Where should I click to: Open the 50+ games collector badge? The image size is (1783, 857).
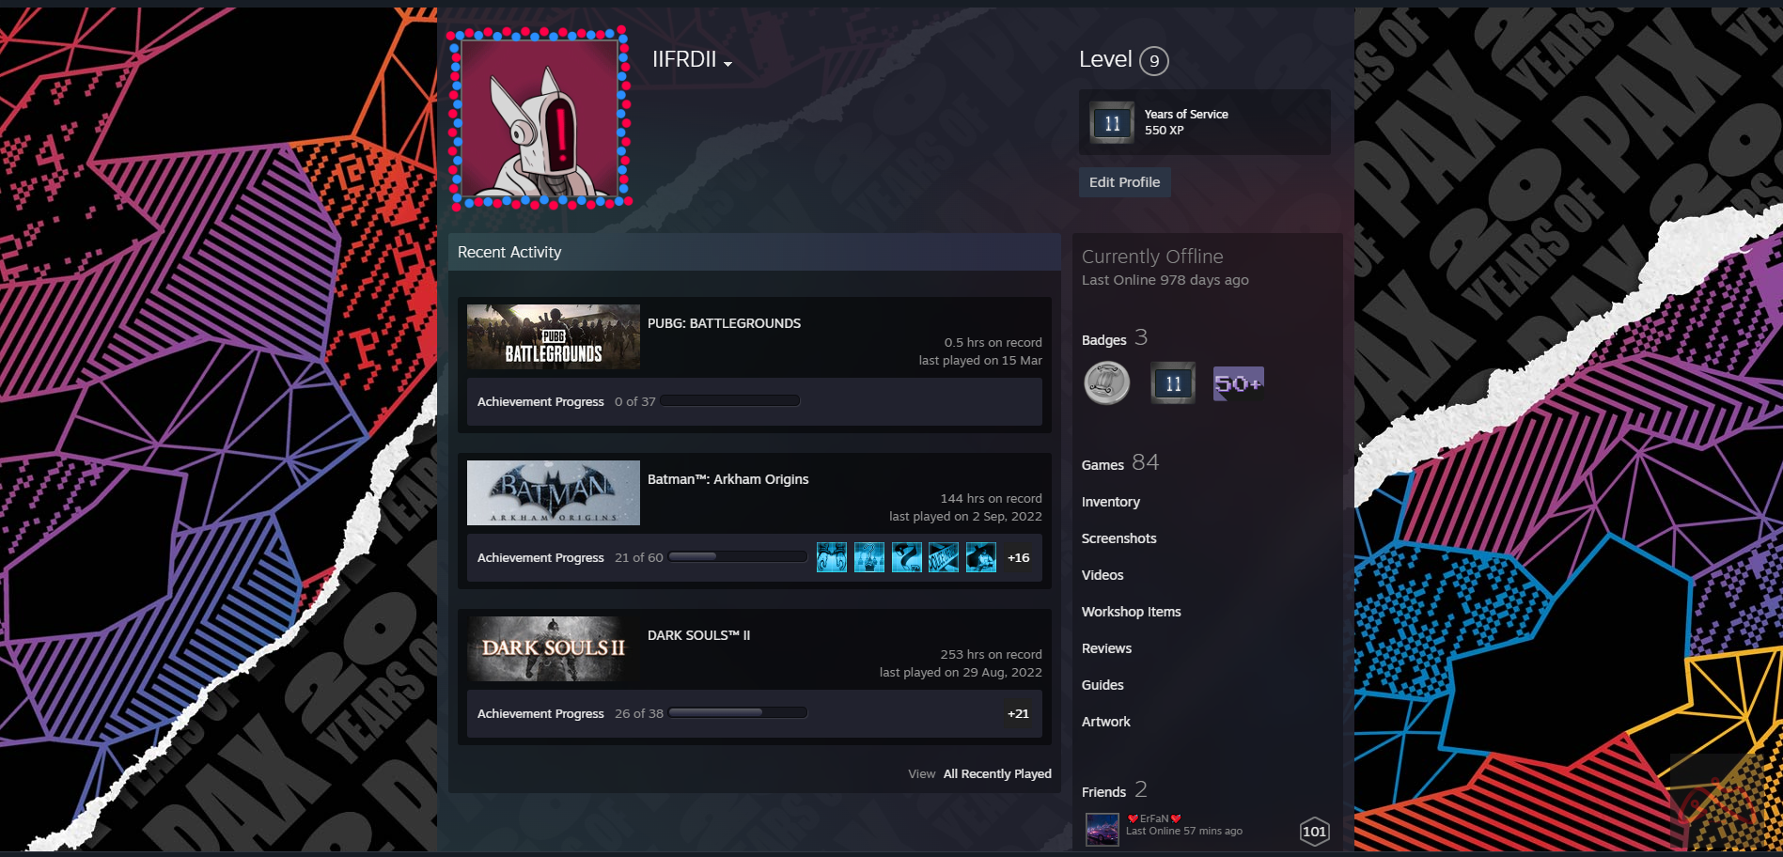click(x=1239, y=383)
